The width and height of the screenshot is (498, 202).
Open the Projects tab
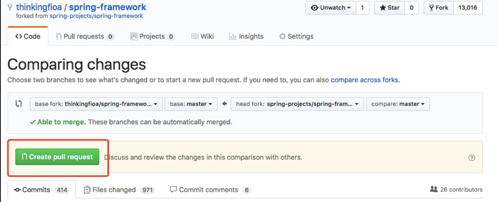pyautogui.click(x=152, y=36)
